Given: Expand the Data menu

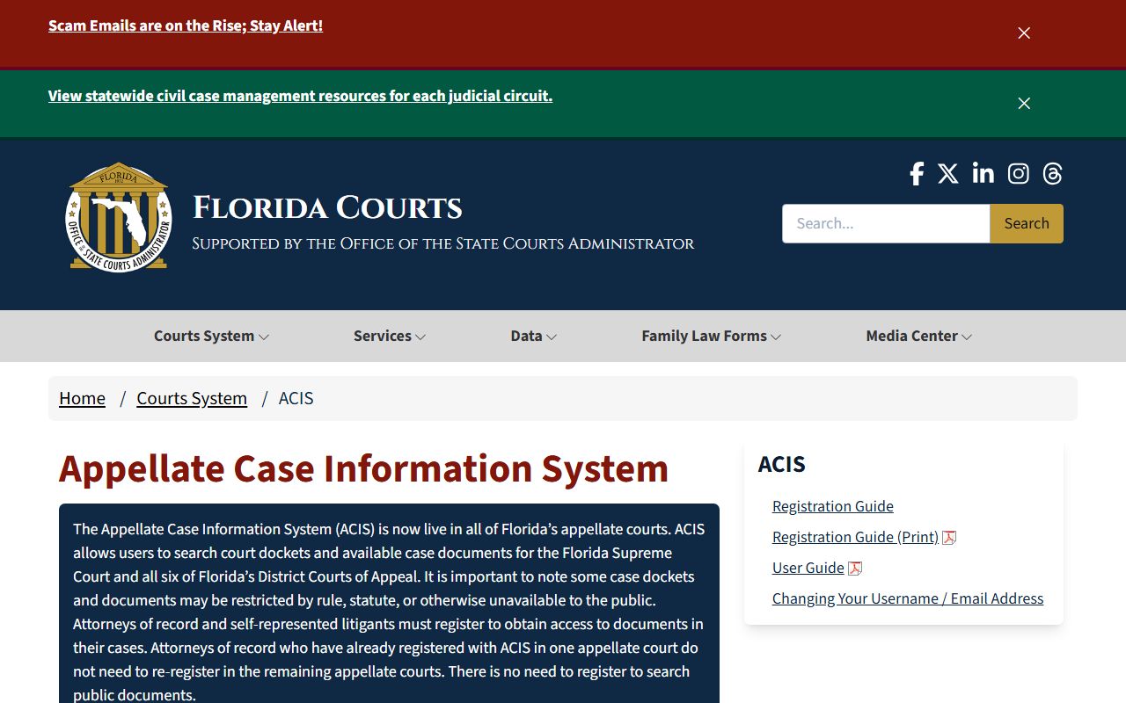Looking at the screenshot, I should coord(534,336).
